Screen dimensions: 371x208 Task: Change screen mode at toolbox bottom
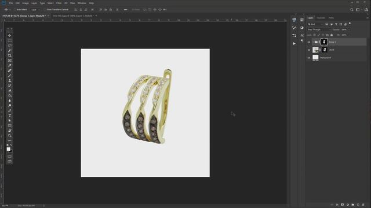click(x=9, y=161)
